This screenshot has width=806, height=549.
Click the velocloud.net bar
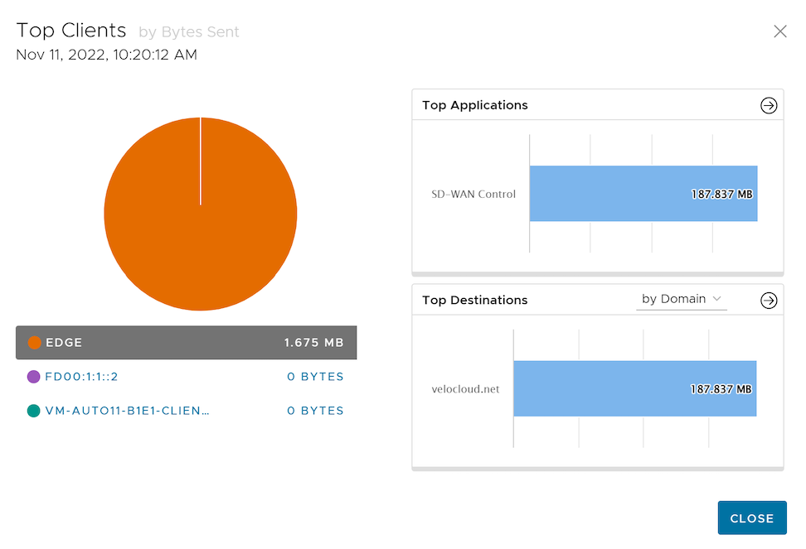pyautogui.click(x=634, y=388)
